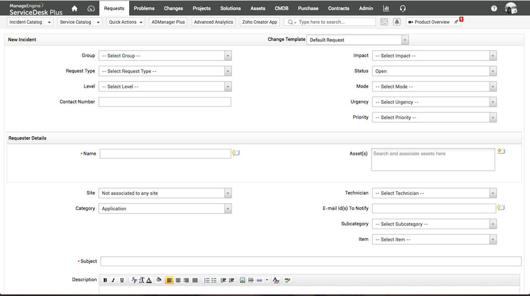
Task: Click the headset support icon
Action: (x=402, y=8)
